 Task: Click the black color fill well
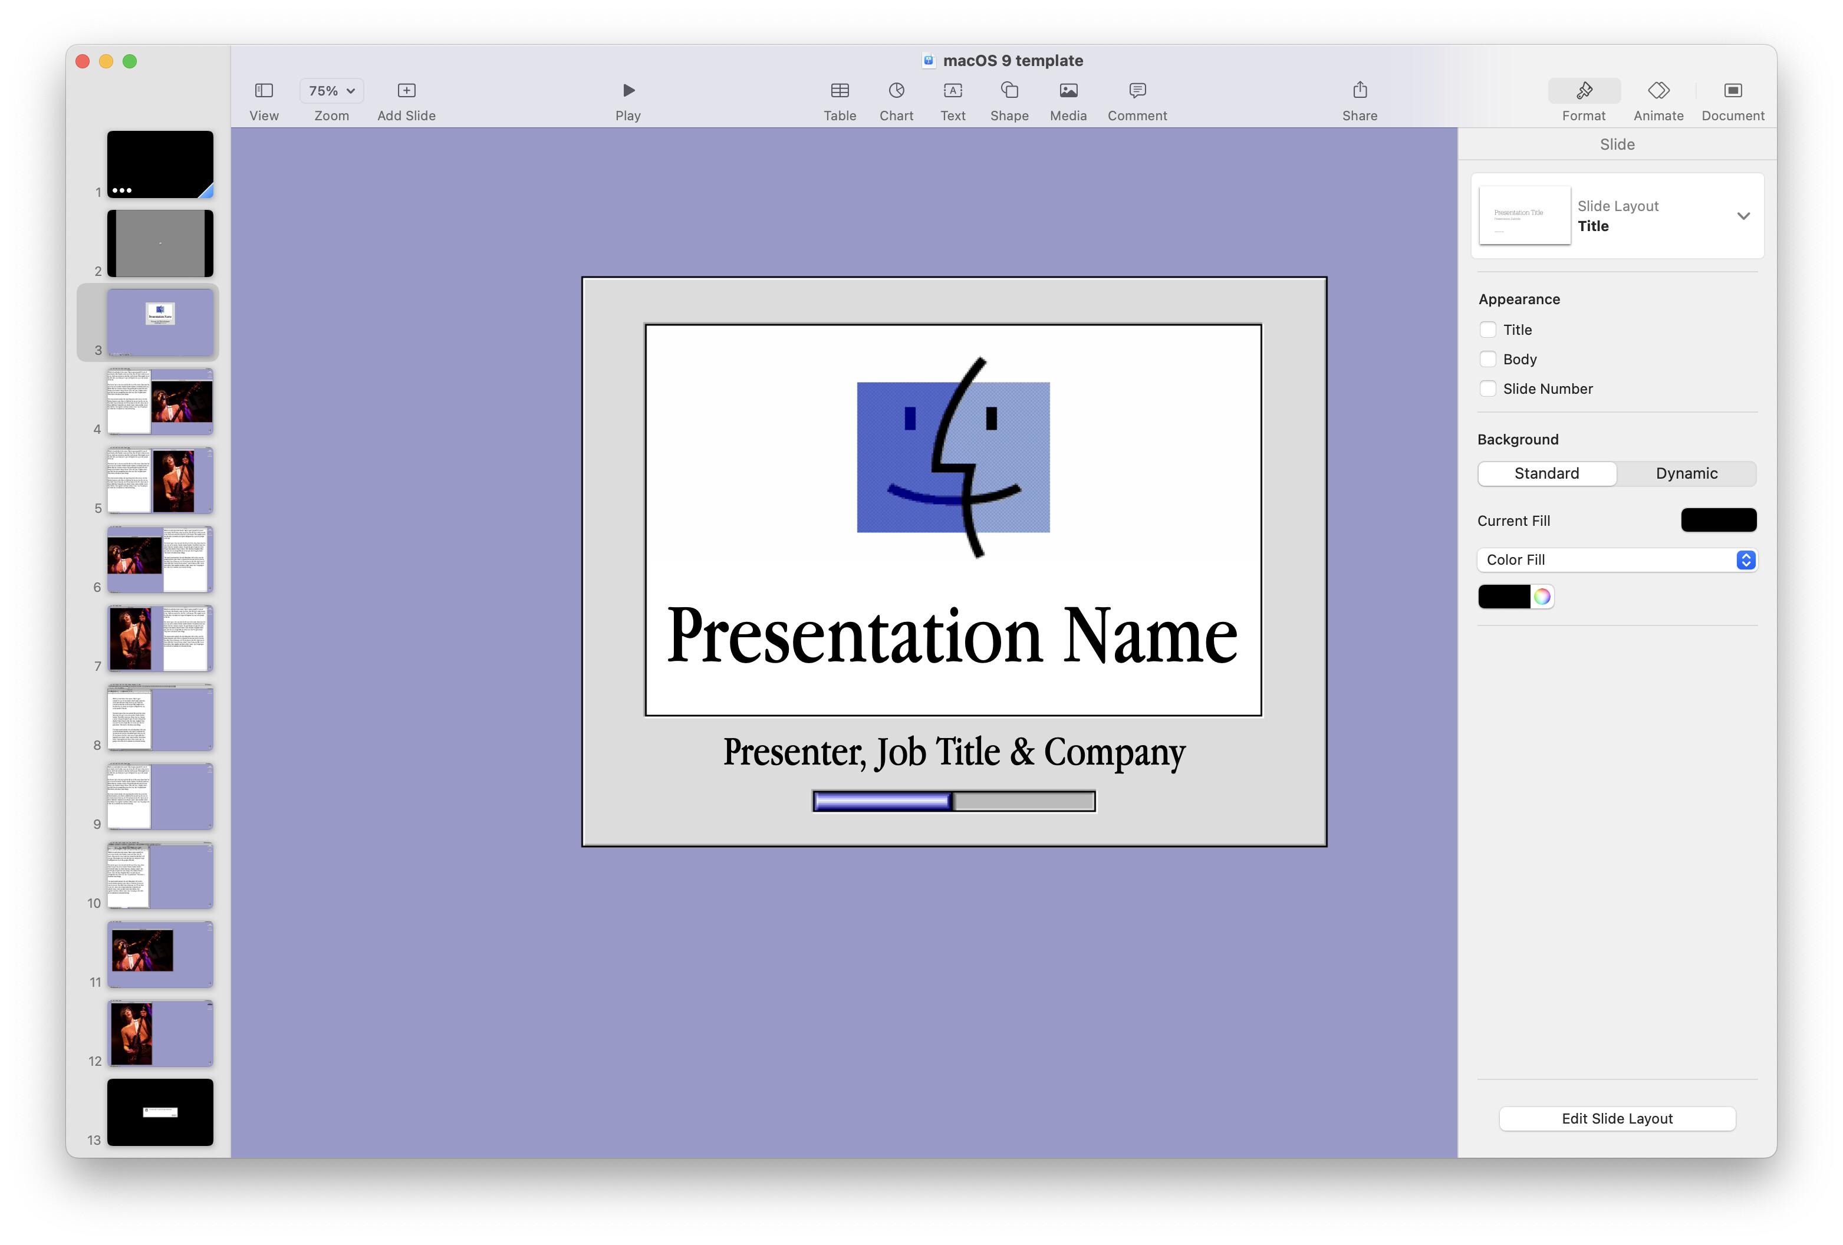coord(1503,597)
